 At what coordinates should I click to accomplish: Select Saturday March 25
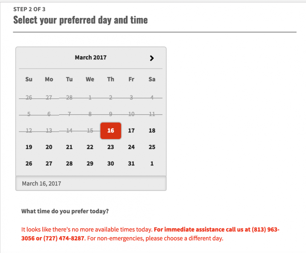point(152,147)
